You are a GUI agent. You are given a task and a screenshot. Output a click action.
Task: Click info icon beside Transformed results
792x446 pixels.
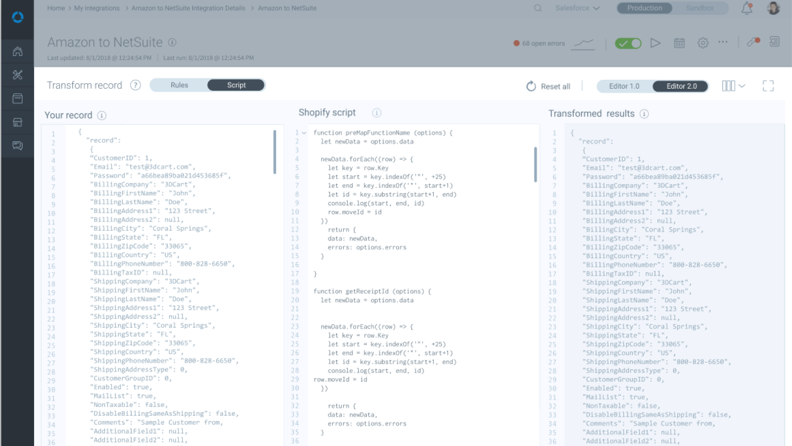click(x=644, y=114)
